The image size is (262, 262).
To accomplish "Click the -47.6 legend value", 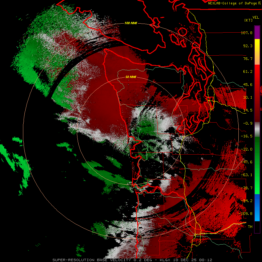I will [247, 162].
